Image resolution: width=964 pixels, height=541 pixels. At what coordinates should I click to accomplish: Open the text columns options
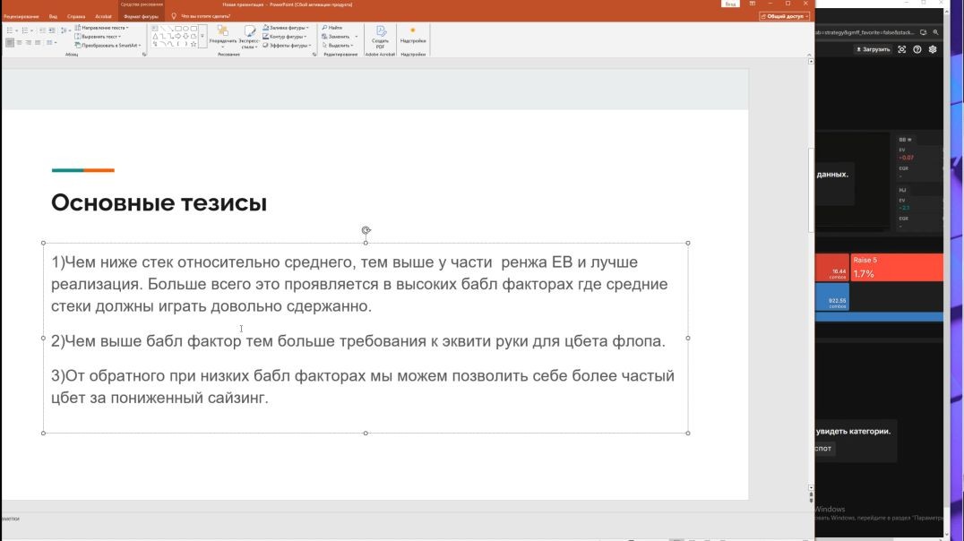click(51, 42)
